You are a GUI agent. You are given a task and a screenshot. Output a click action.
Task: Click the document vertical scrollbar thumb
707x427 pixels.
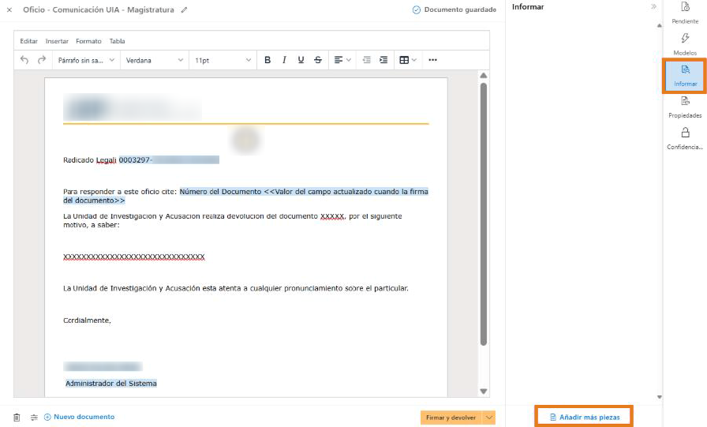click(484, 214)
